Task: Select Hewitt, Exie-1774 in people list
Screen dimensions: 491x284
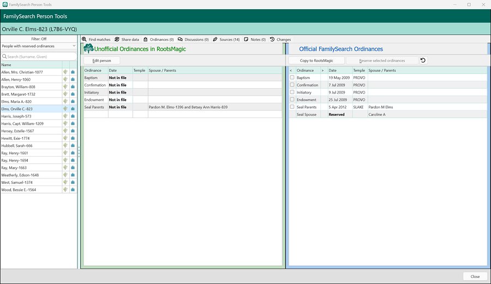Action: coord(31,138)
